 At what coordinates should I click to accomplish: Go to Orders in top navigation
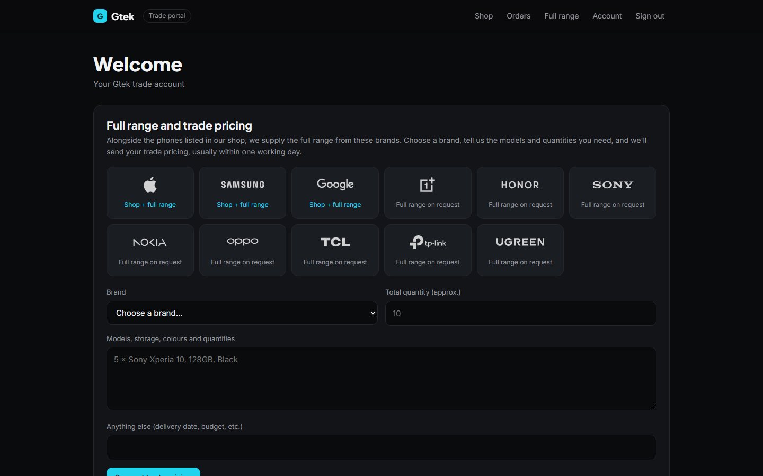[x=518, y=16]
